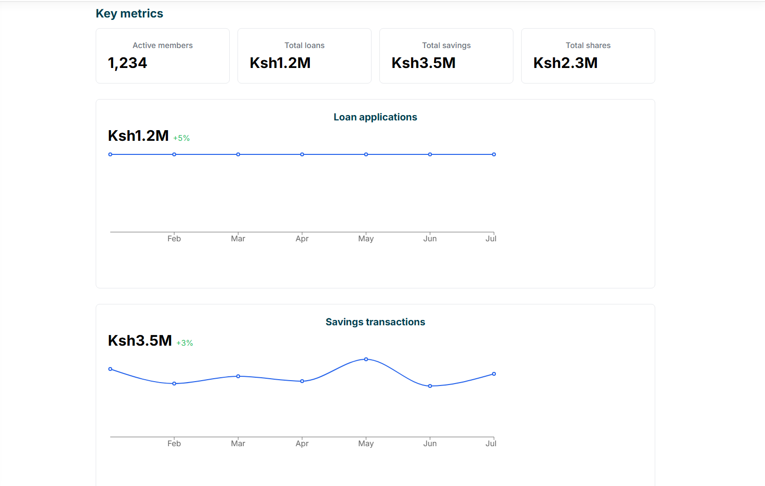Click the +3% change indicator
The height and width of the screenshot is (486, 765).
[x=185, y=343]
